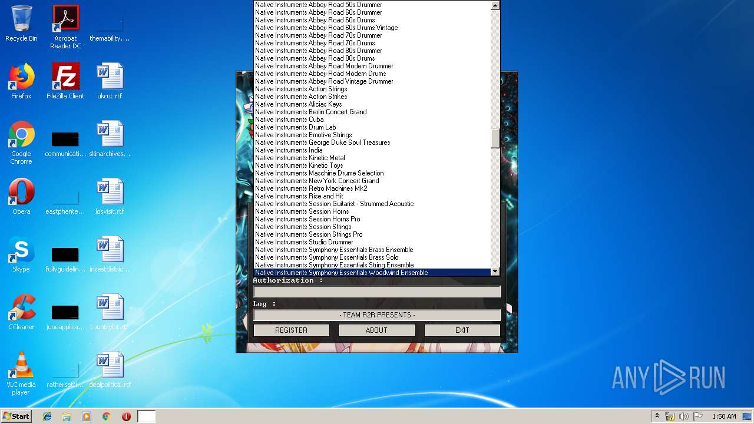Select Native Instruments George Duke Soul Treasures

(x=372, y=143)
